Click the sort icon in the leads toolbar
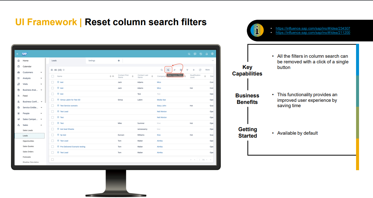Screen dimensions: 373x198 click(175, 70)
